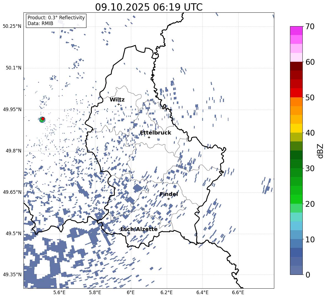Click the Product: 0.3° Reflectivity text
The height and width of the screenshot is (298, 327).
tap(56, 17)
